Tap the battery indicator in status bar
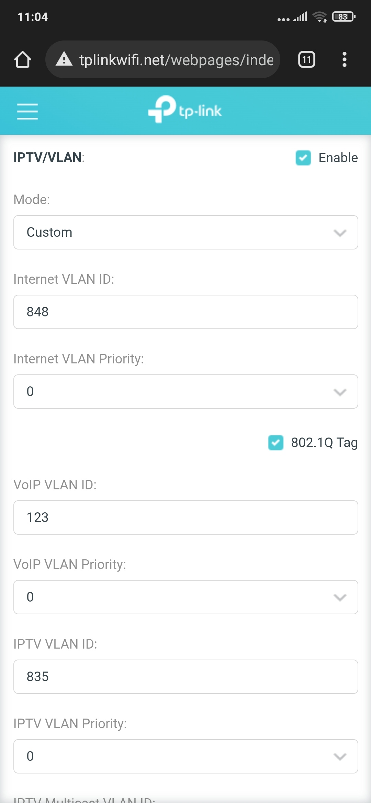The height and width of the screenshot is (803, 371). point(343,17)
